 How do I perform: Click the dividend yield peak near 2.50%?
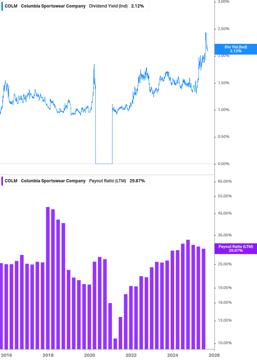click(206, 33)
